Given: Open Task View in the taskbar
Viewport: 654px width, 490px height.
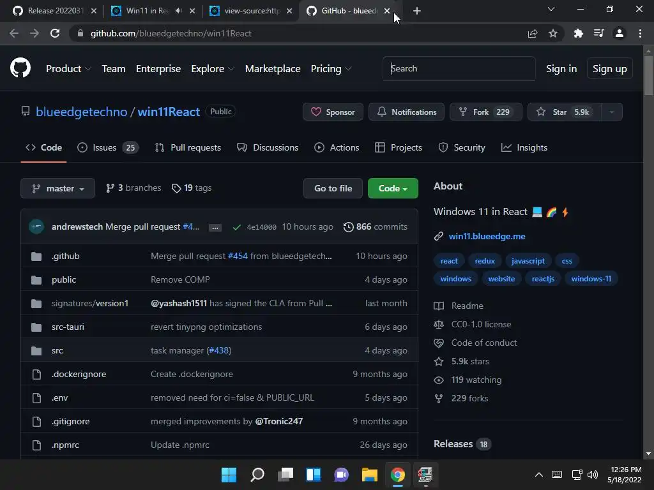Looking at the screenshot, I should [x=285, y=475].
